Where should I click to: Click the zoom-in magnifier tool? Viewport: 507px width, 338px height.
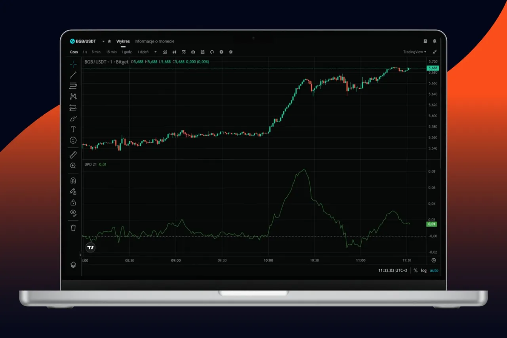pos(73,166)
